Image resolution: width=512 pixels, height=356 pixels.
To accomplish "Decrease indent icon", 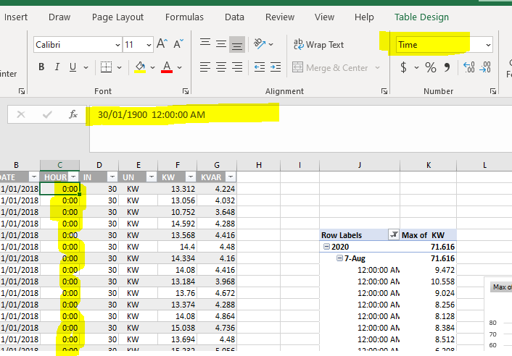I will pyautogui.click(x=260, y=67).
